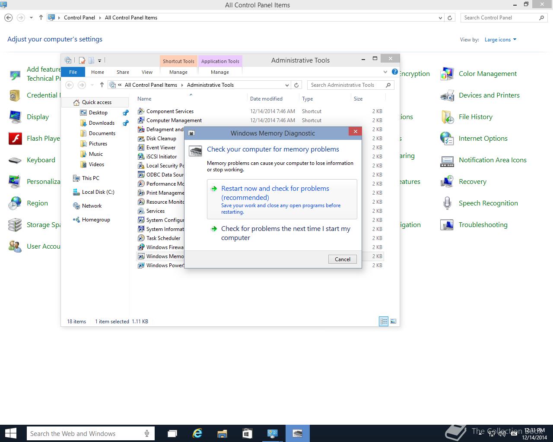Viewport: 553px width, 442px height.
Task: Refresh the All Control Panel Items window
Action: point(450,18)
